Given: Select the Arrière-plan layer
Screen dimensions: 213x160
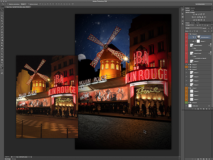Looking at the screenshot, I should [x=200, y=106].
